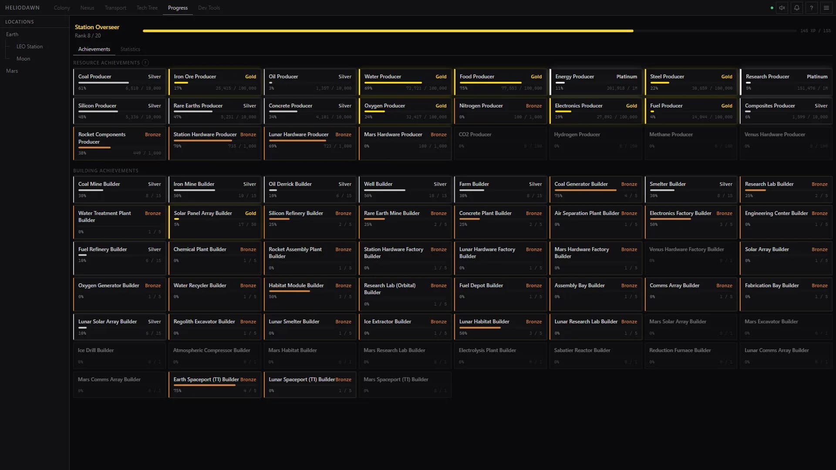Open the Dev Tools menu
The image size is (836, 470).
tap(209, 8)
